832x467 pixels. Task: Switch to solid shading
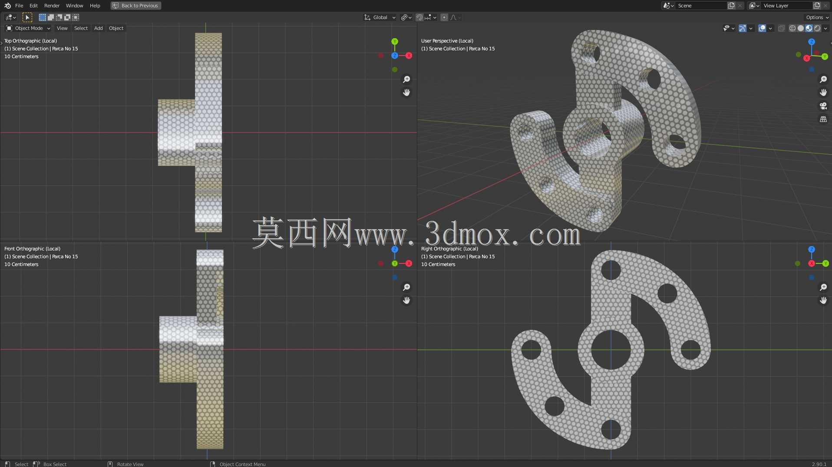(x=801, y=28)
